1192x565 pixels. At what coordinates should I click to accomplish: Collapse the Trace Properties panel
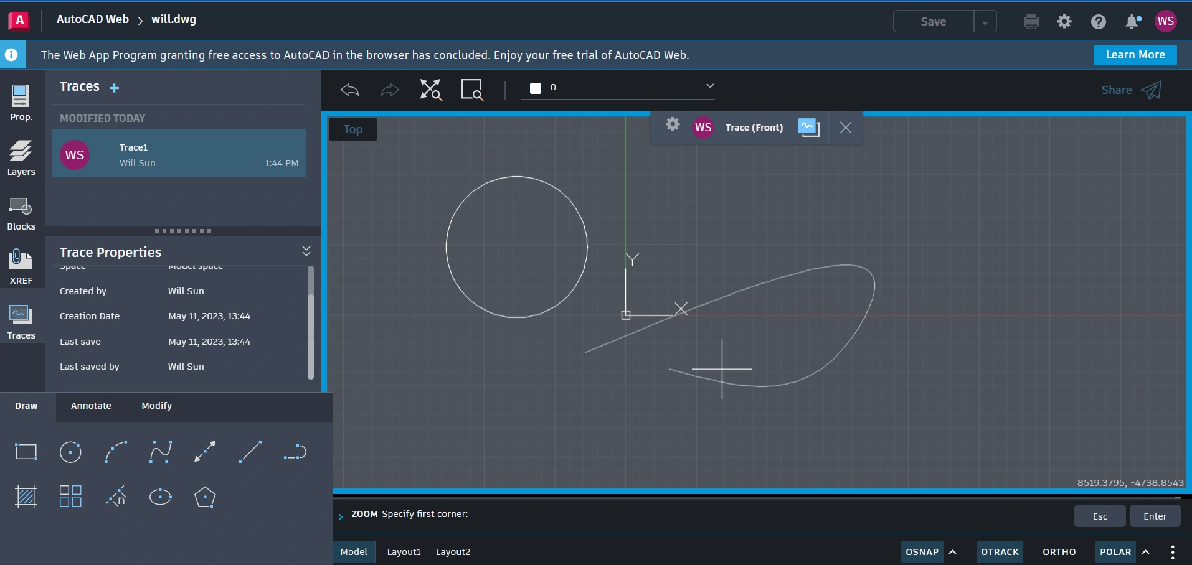point(306,251)
